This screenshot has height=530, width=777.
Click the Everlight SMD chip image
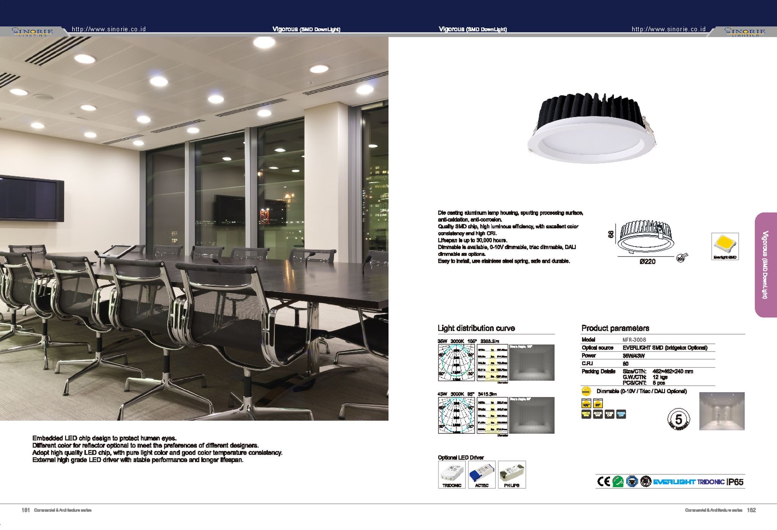click(x=725, y=245)
